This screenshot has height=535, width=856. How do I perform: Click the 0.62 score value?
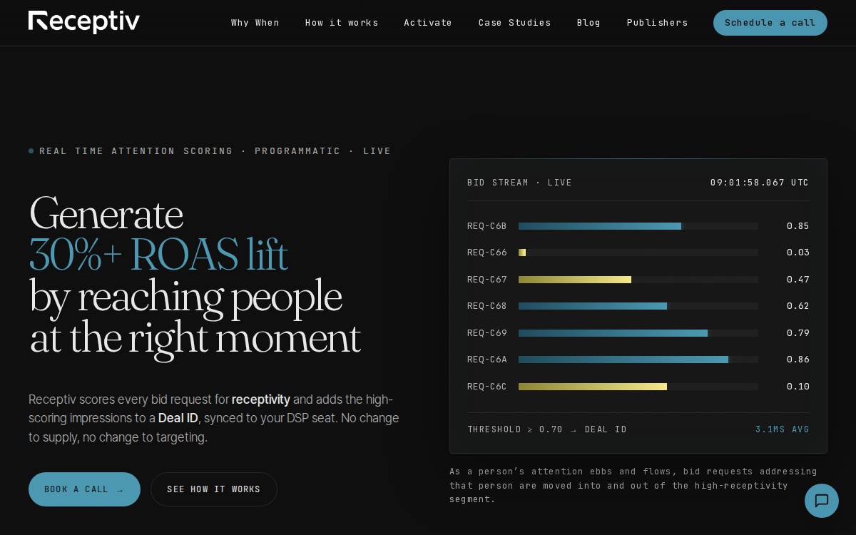tap(798, 306)
